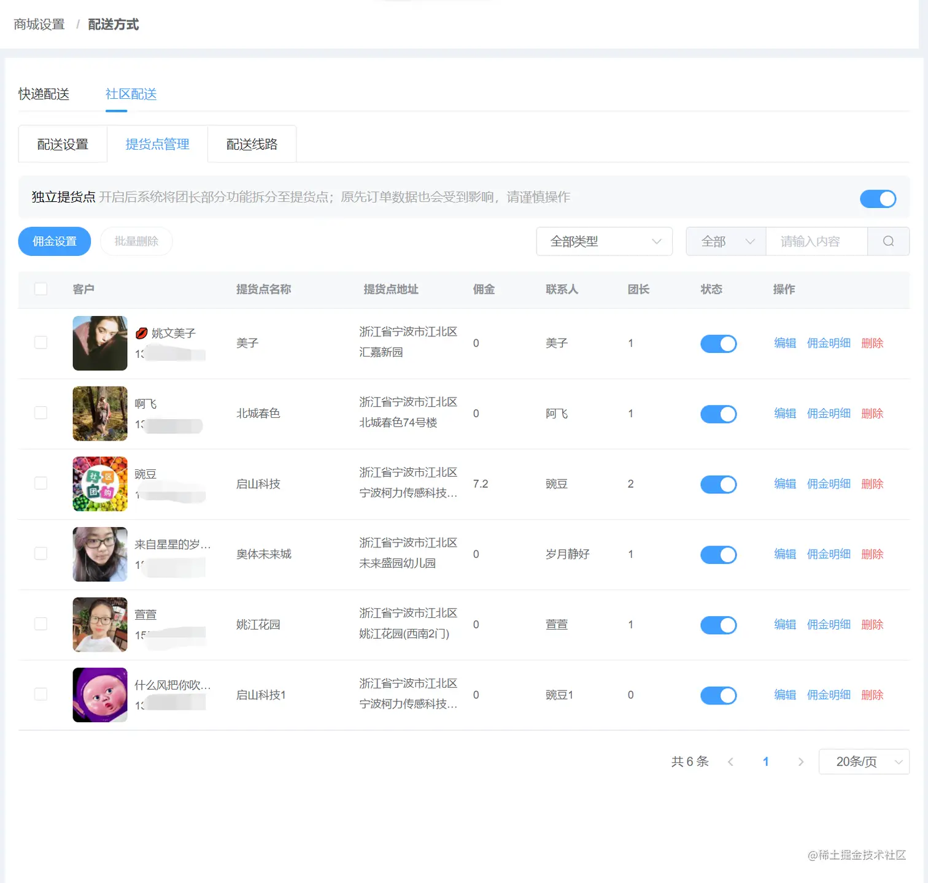Viewport: 928px width, 883px height.
Task: Click the 佣金设置 button
Action: [55, 241]
